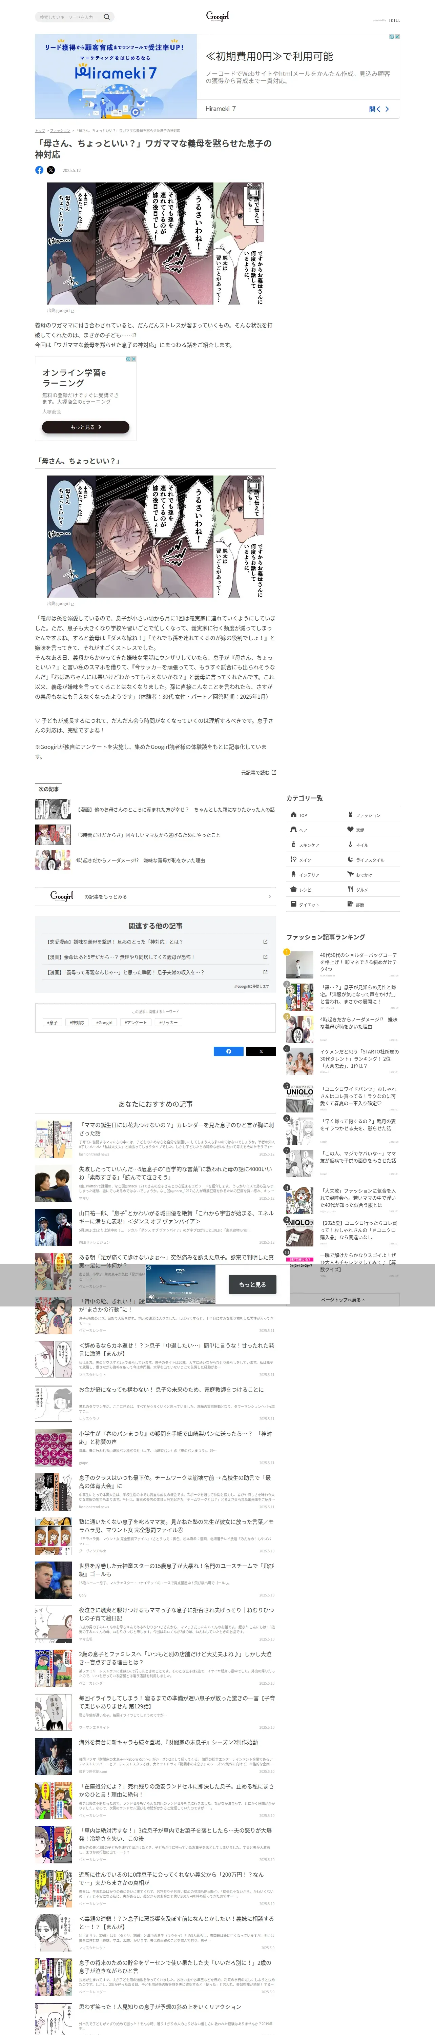Screen dimensions: 435x2035
Task: Click the レシピ pot icon
Action: tap(294, 889)
